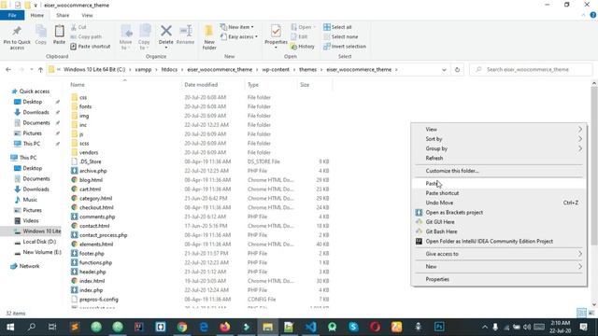Click Invert selection in ribbon
This screenshot has width=598, height=336.
[345, 46]
